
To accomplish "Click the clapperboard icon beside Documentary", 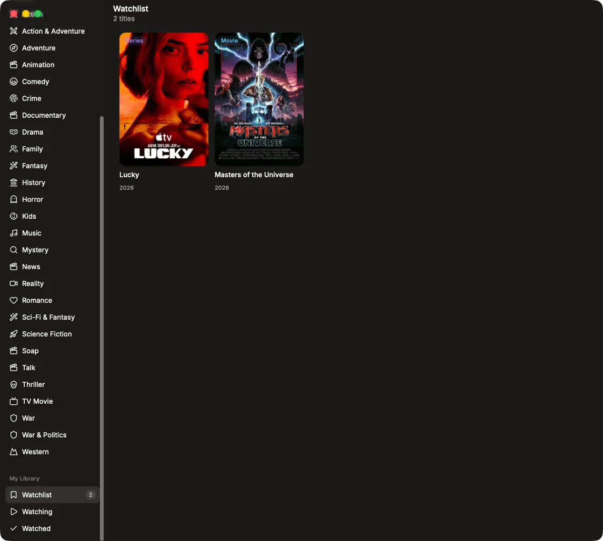I will (14, 115).
